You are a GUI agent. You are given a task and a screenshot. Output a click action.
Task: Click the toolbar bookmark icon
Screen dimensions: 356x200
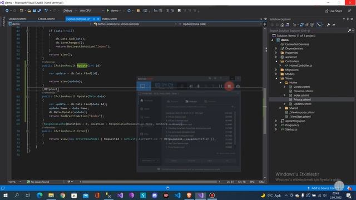point(179,11)
